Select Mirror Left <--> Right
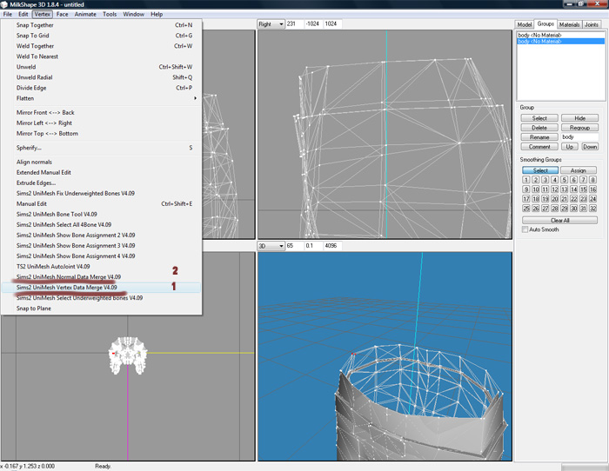This screenshot has height=471, width=609. point(101,123)
